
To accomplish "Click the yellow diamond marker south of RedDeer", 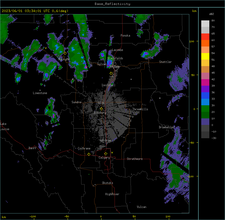I will [111, 73].
